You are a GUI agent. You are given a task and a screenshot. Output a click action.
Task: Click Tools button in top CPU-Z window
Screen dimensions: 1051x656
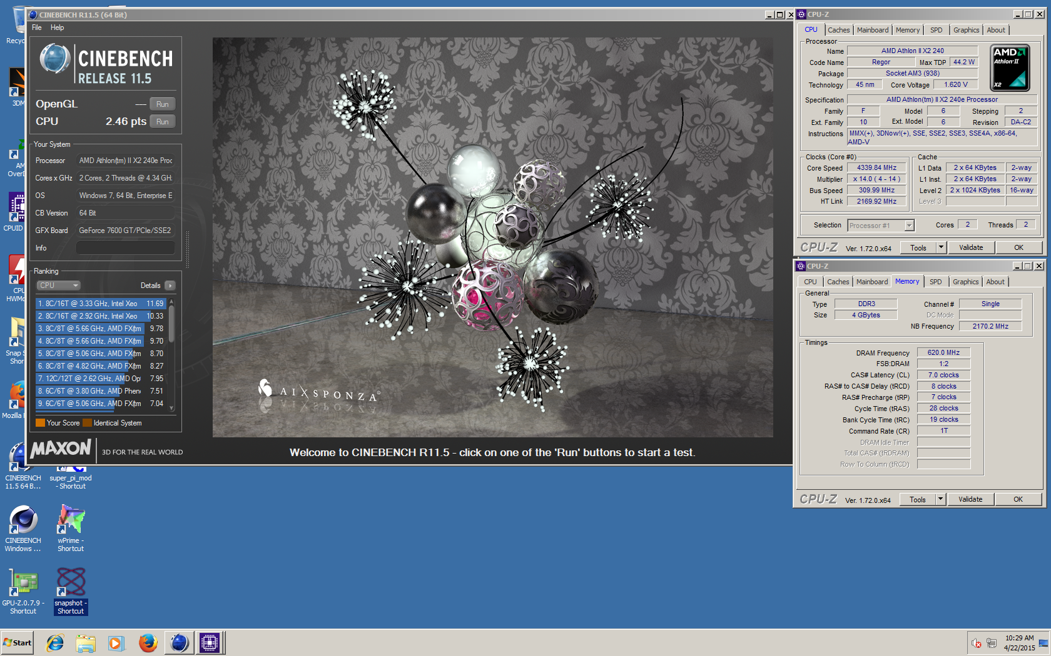pos(918,248)
